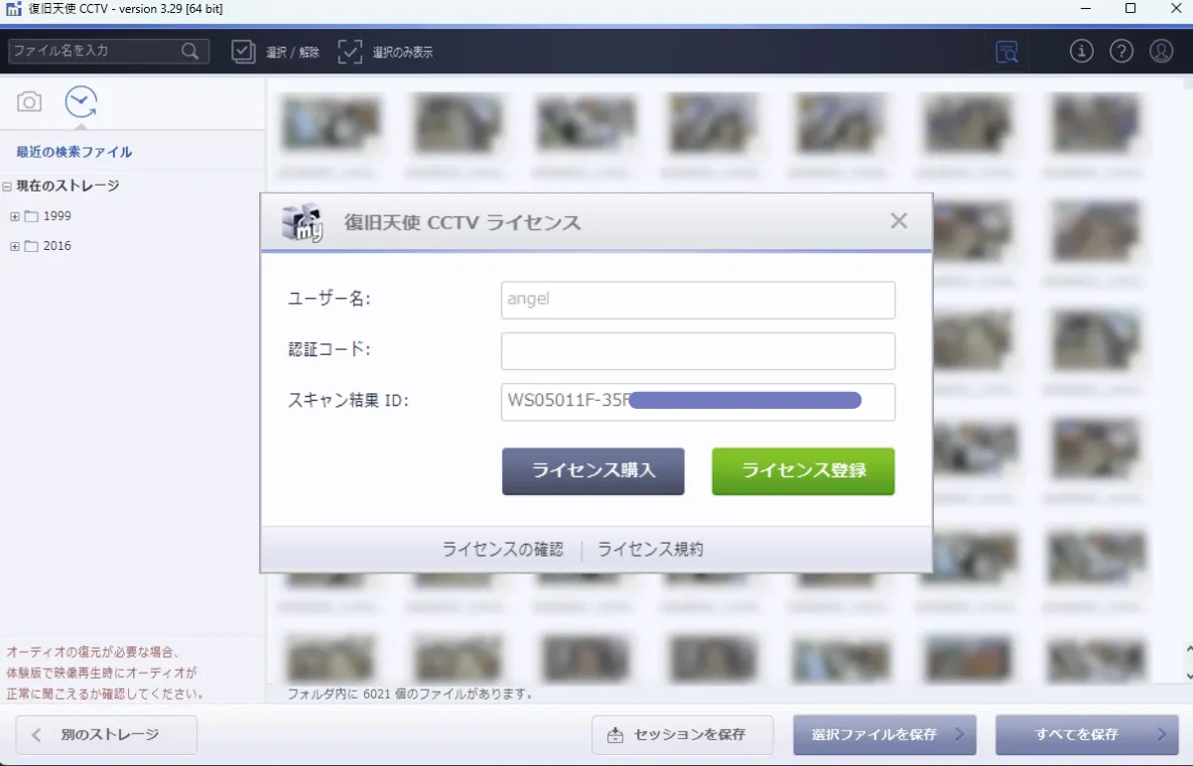The width and height of the screenshot is (1193, 766).
Task: Click the すべてを保存 button
Action: click(x=1087, y=735)
